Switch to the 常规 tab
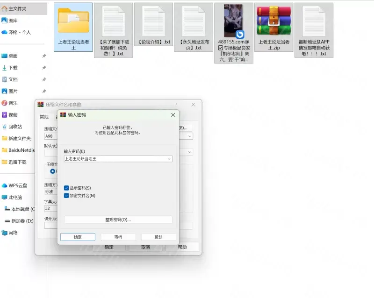The height and width of the screenshot is (298, 374). click(44, 117)
